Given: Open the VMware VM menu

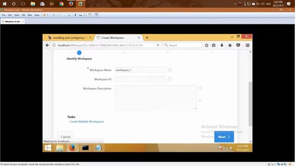Looking at the screenshot, I should (24, 15).
